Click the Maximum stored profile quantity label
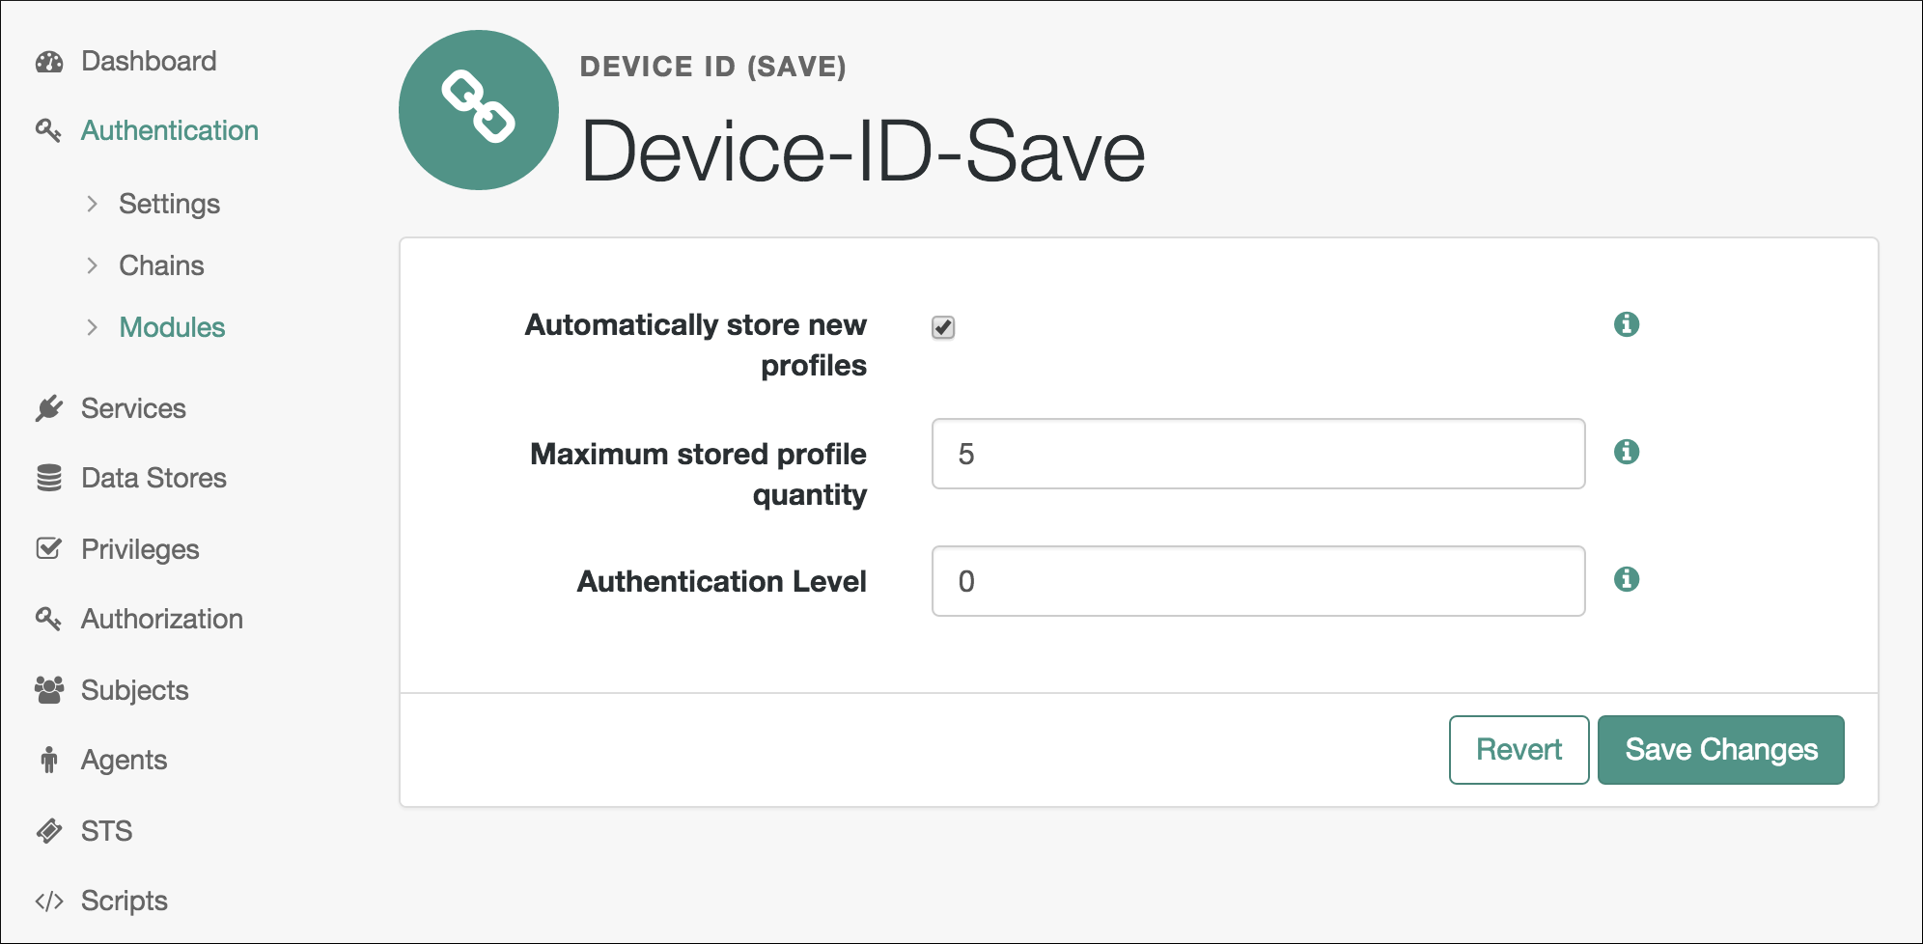Screen dimensions: 1923x944 699,474
